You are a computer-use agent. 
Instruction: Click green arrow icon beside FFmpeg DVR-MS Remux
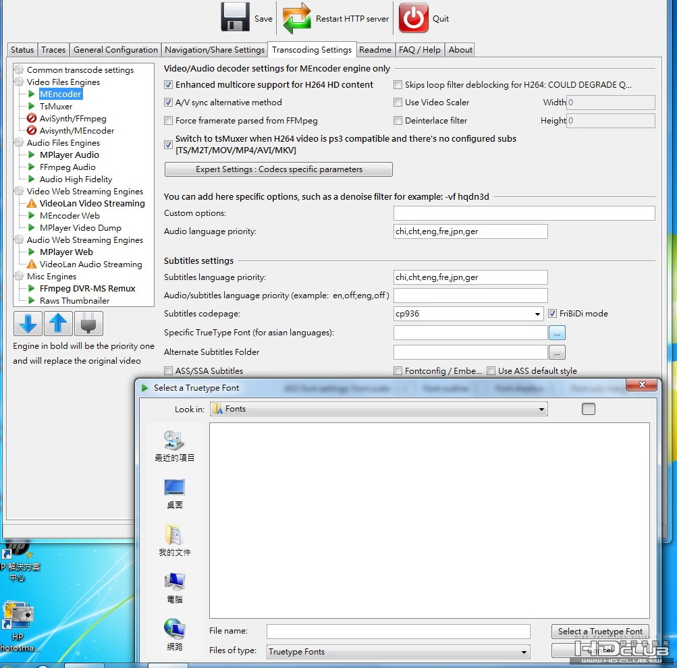[32, 288]
